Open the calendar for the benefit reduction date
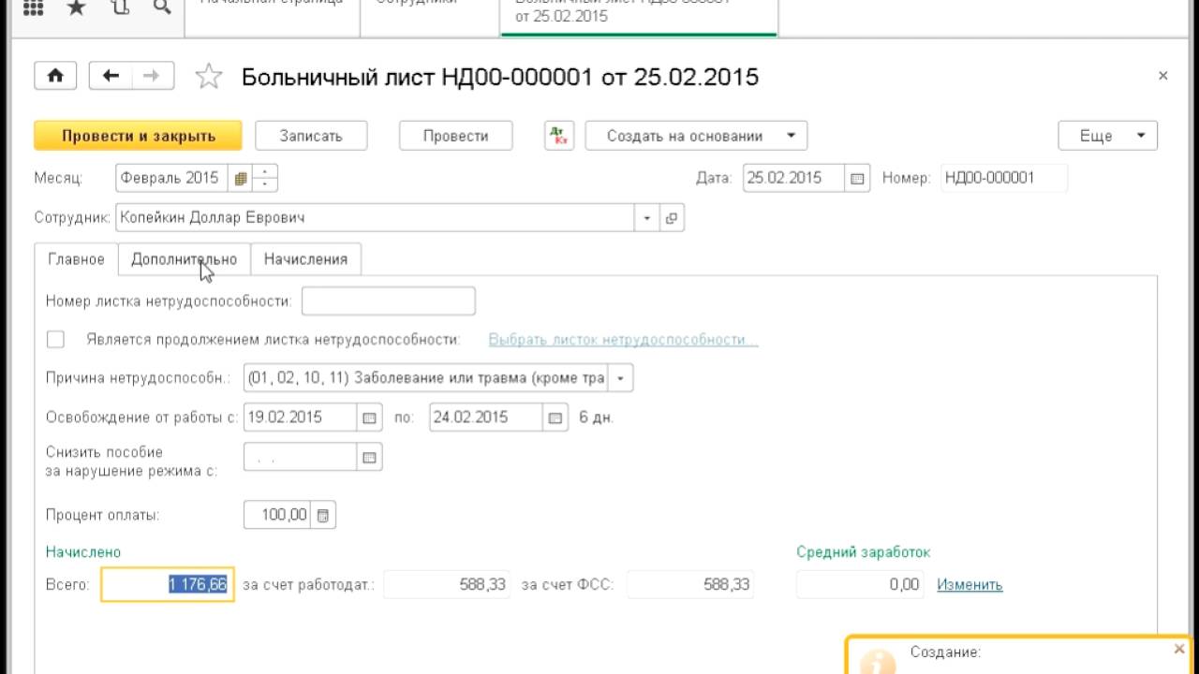 click(369, 457)
